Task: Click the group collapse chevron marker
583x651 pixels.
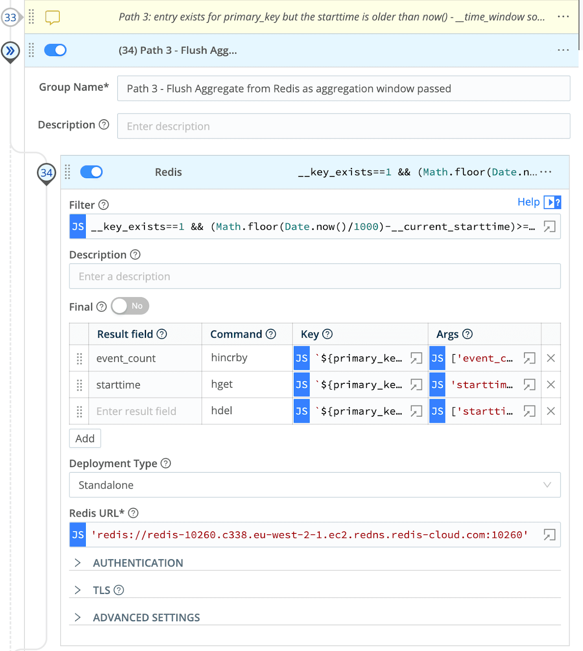Action: click(x=10, y=51)
